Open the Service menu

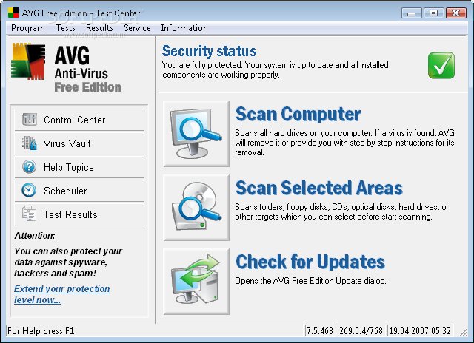click(x=137, y=28)
